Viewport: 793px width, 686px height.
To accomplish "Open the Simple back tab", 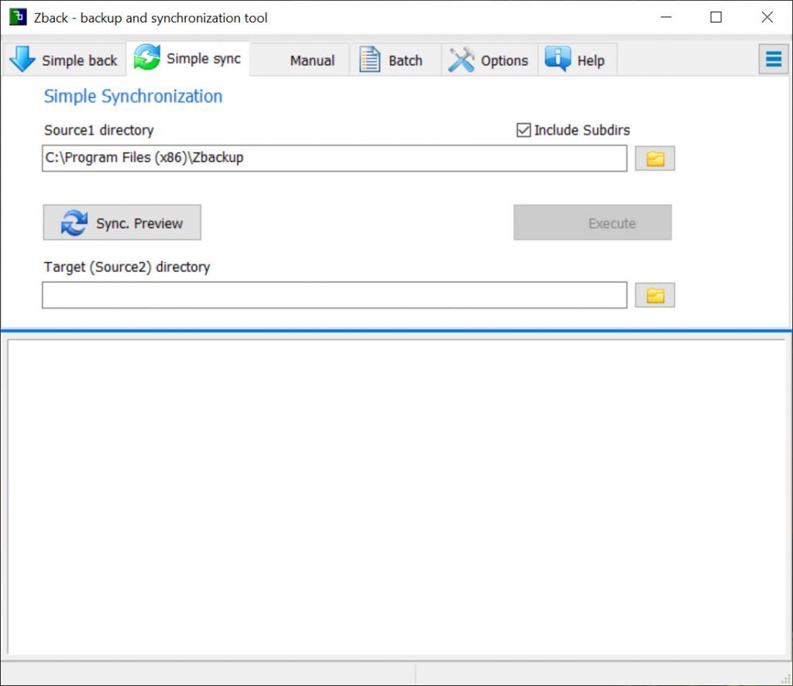I will [64, 60].
